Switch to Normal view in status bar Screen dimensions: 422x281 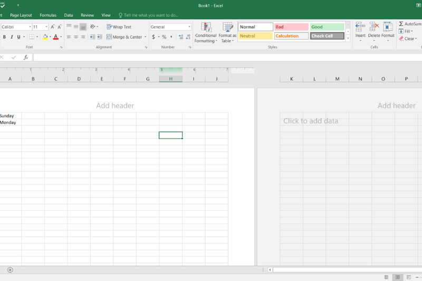[x=386, y=277]
